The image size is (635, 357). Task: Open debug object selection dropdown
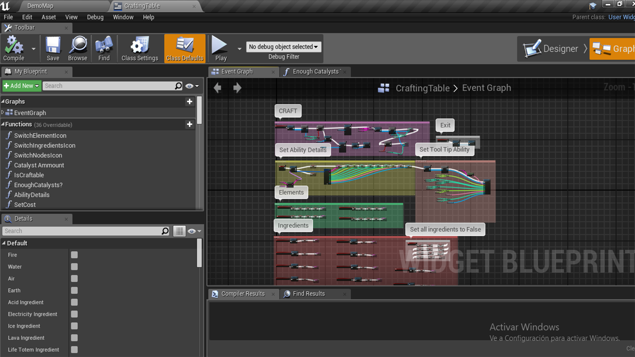point(283,47)
